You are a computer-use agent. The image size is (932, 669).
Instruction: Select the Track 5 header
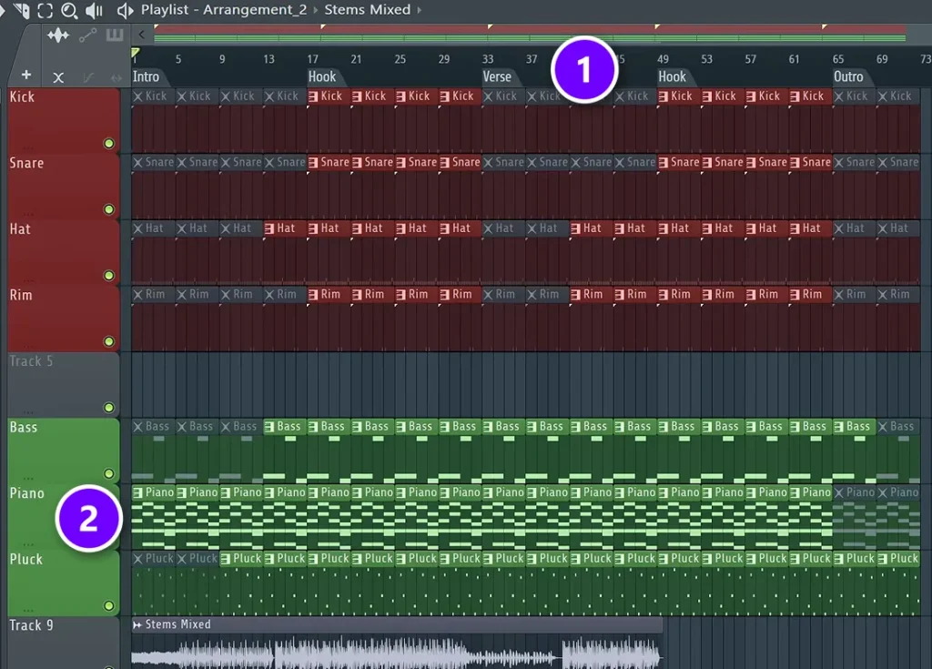click(64, 384)
